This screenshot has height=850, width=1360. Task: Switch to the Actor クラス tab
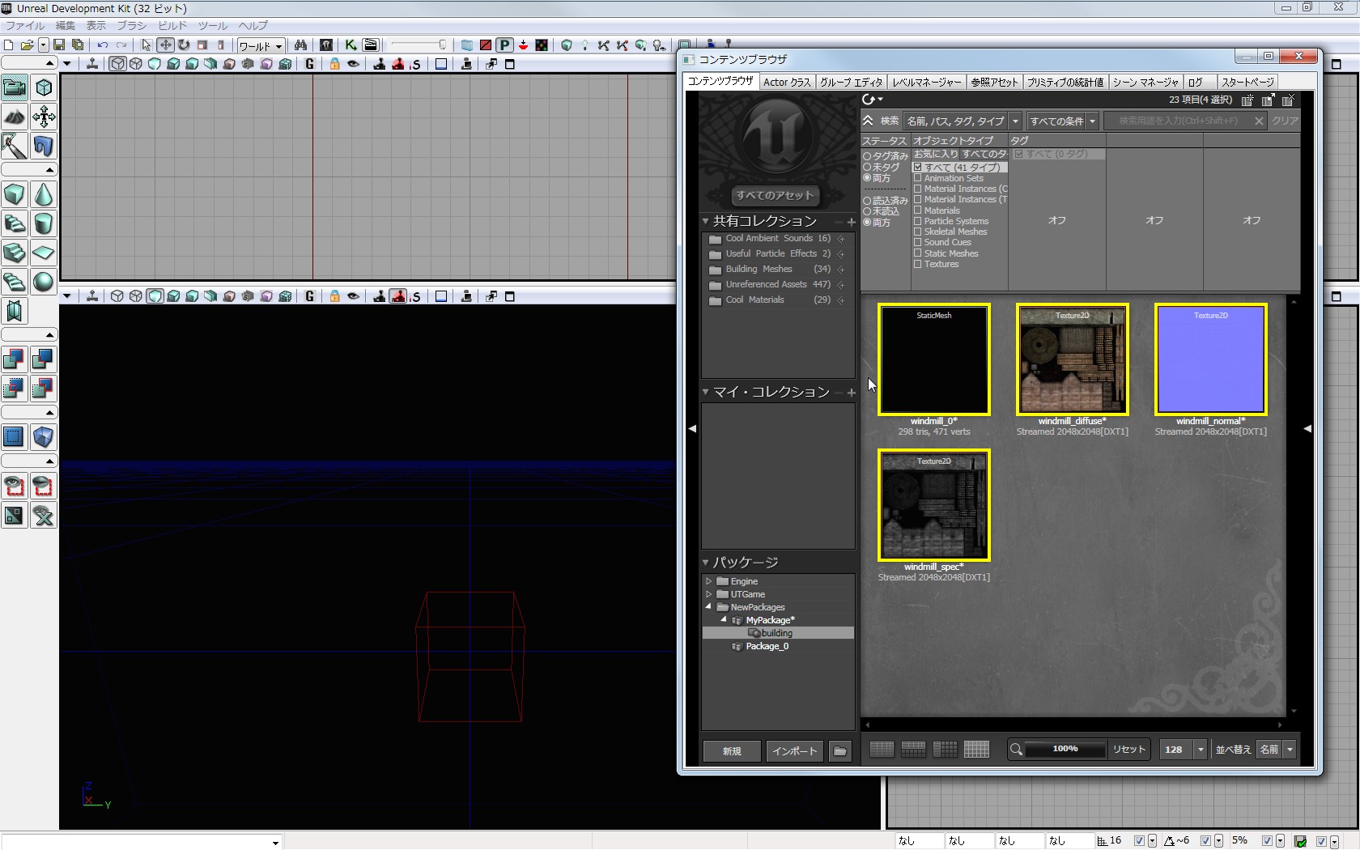[x=786, y=82]
